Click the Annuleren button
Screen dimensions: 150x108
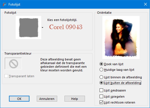[47, 99]
